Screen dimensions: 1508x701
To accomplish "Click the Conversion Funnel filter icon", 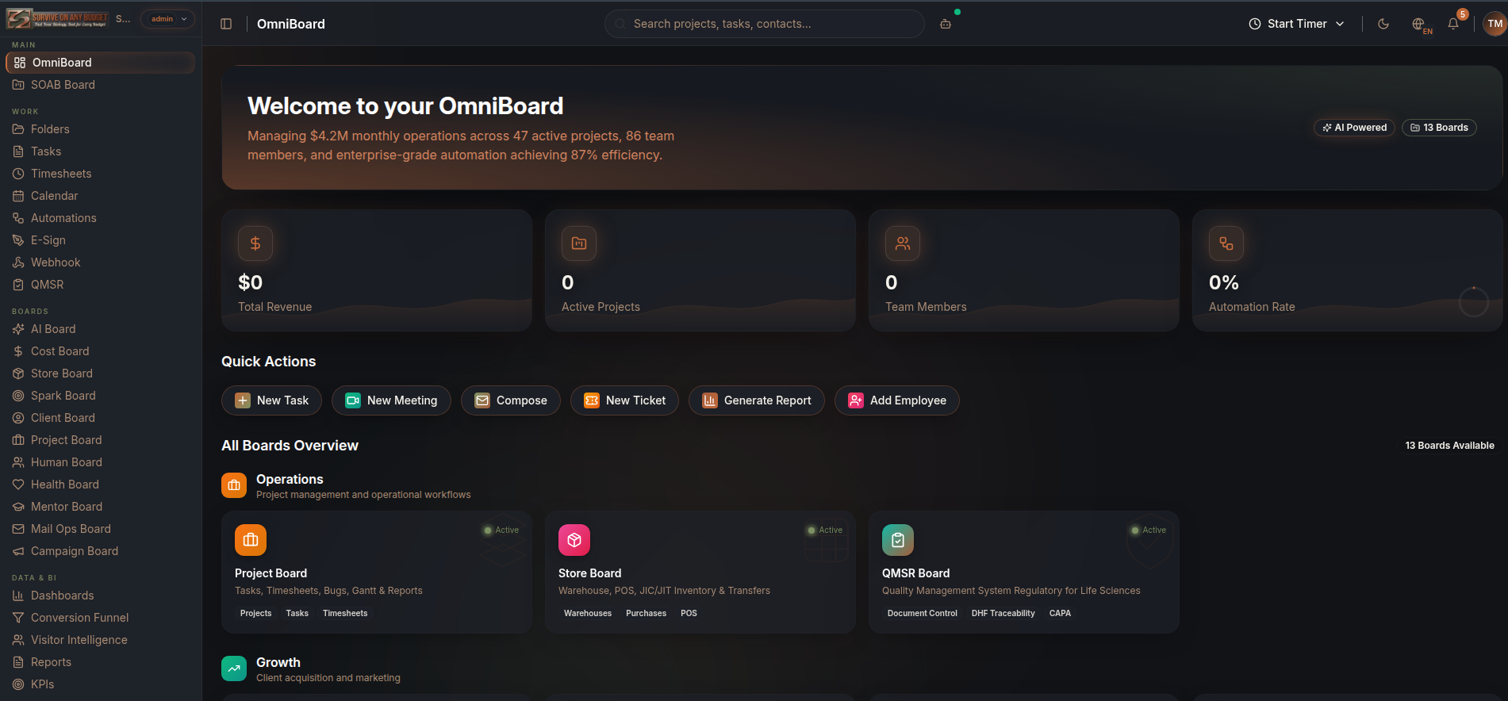I will [18, 618].
